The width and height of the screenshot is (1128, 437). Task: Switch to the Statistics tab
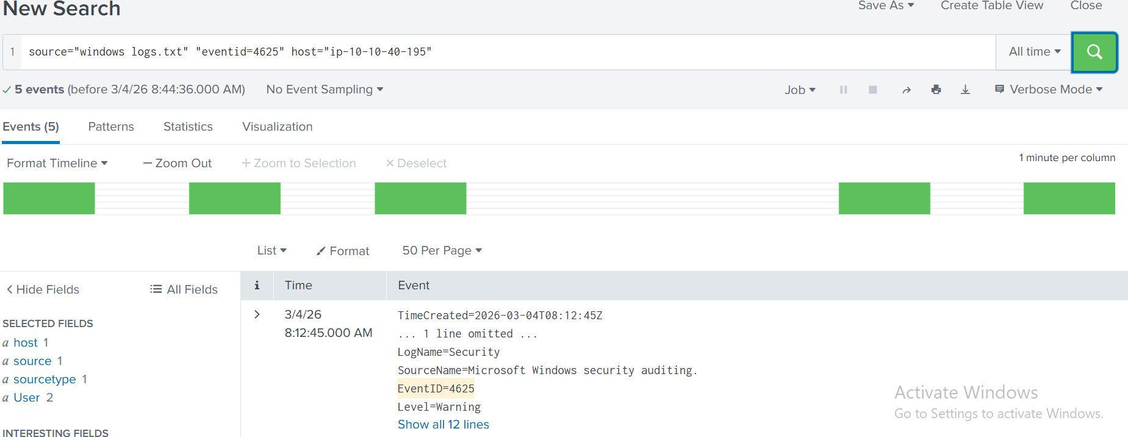pos(188,126)
